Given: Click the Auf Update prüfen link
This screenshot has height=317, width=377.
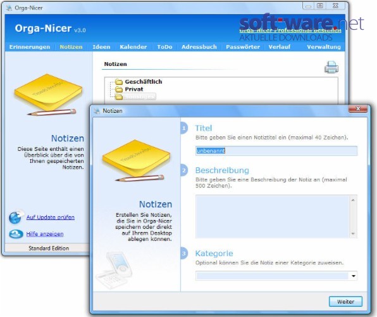Looking at the screenshot, I should [50, 217].
